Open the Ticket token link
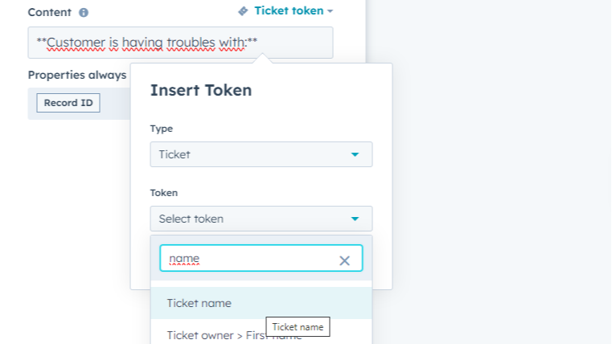 pos(288,11)
